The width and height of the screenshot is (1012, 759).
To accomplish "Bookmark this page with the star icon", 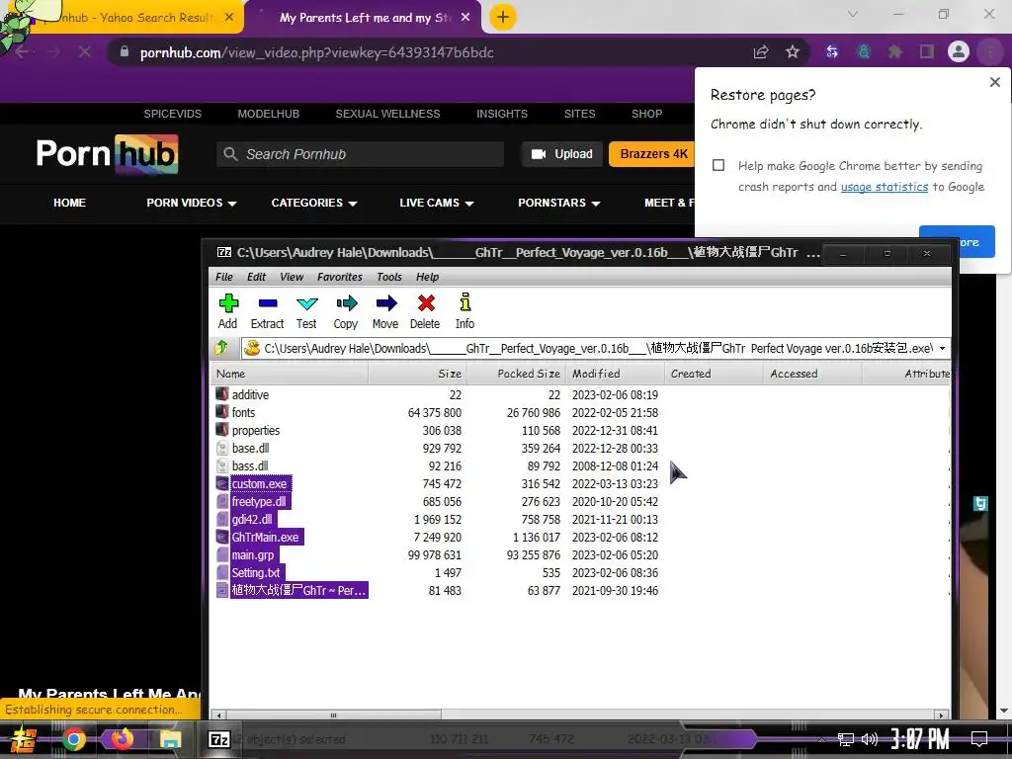I will point(793,51).
